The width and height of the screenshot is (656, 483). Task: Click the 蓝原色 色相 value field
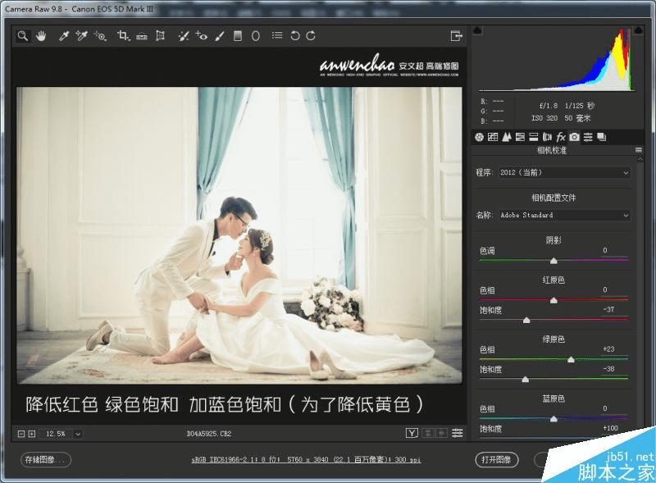click(x=614, y=408)
